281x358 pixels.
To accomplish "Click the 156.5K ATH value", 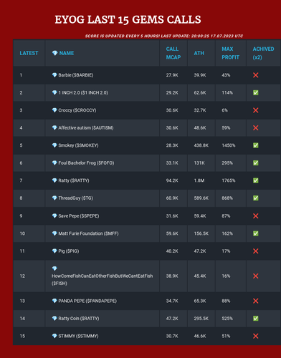I will 201,233.
